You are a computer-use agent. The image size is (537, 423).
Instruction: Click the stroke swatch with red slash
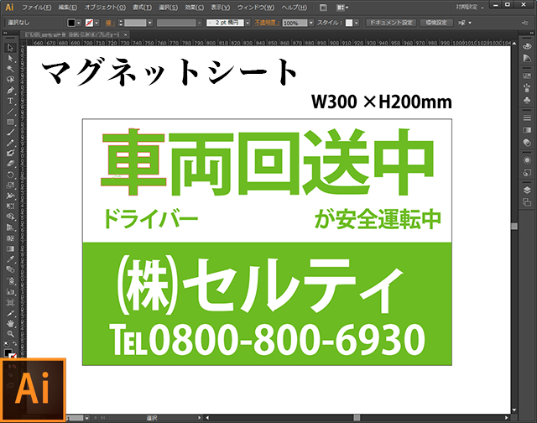pos(89,23)
